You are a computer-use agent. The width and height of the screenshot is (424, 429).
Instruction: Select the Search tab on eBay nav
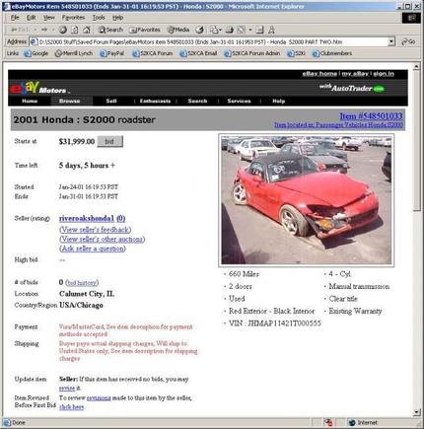point(197,101)
